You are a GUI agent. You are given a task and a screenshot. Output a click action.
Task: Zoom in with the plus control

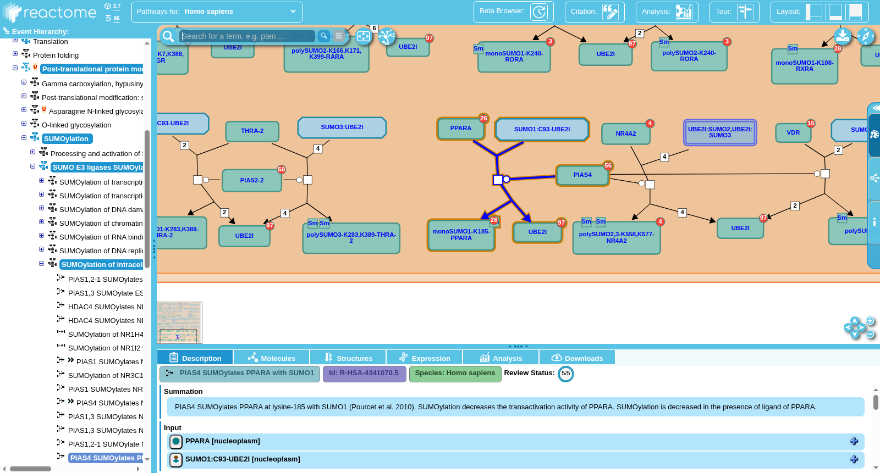coord(870,321)
